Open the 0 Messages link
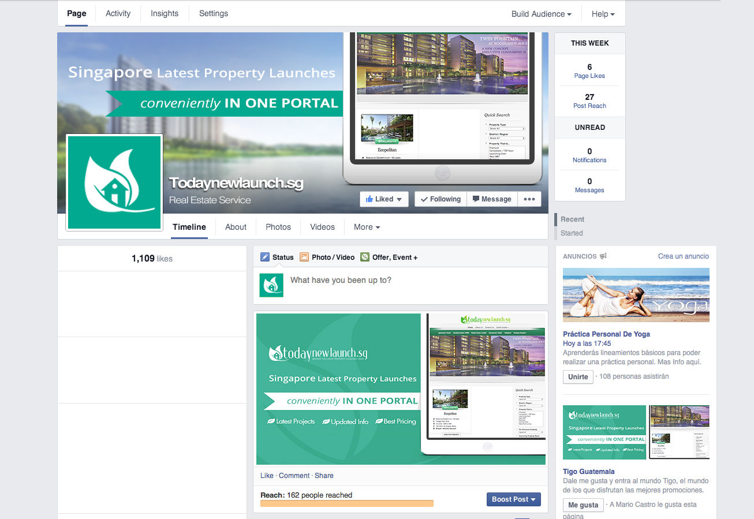 [589, 185]
